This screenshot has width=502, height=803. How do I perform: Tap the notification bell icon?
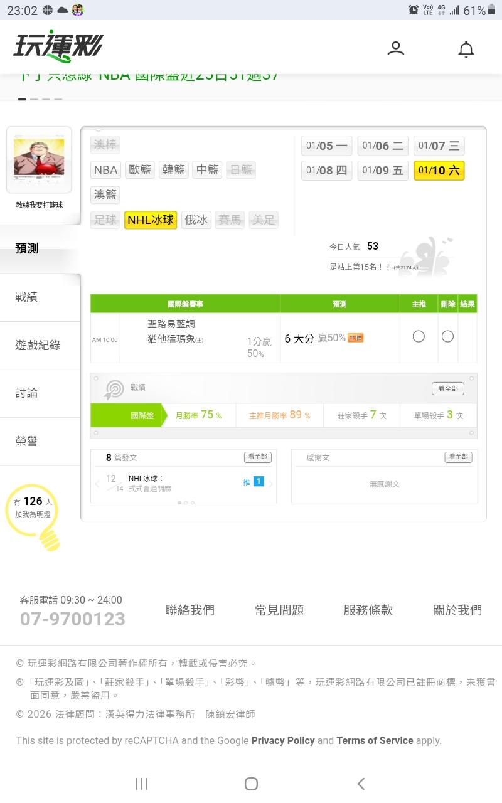466,49
